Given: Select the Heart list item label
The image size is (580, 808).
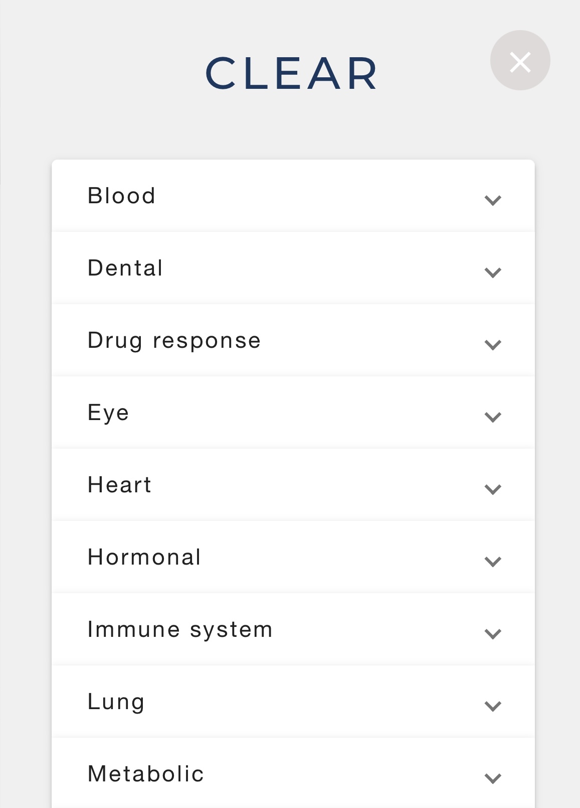Looking at the screenshot, I should (x=120, y=485).
